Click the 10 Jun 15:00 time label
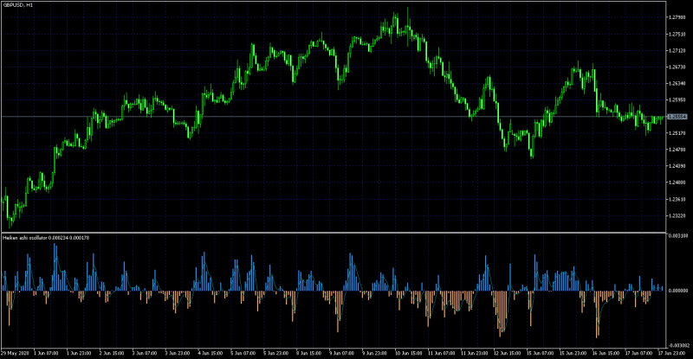The image size is (693, 359). 407,353
